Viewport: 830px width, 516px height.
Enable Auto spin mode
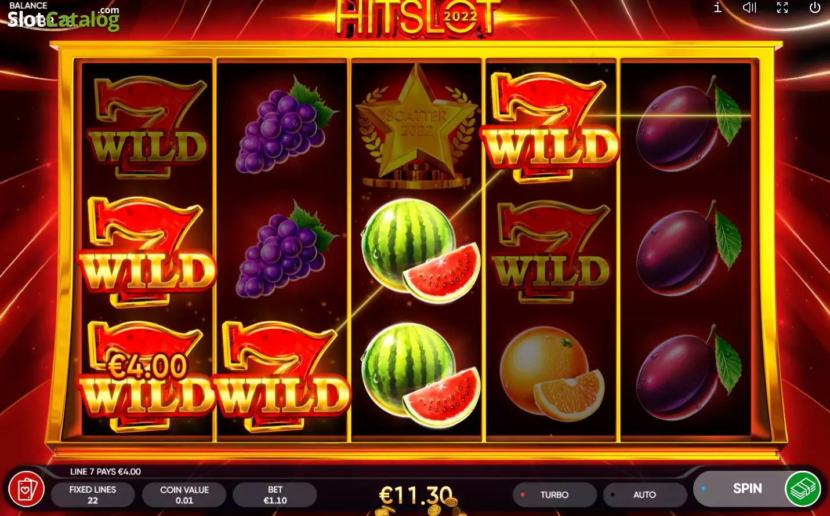pyautogui.click(x=644, y=495)
